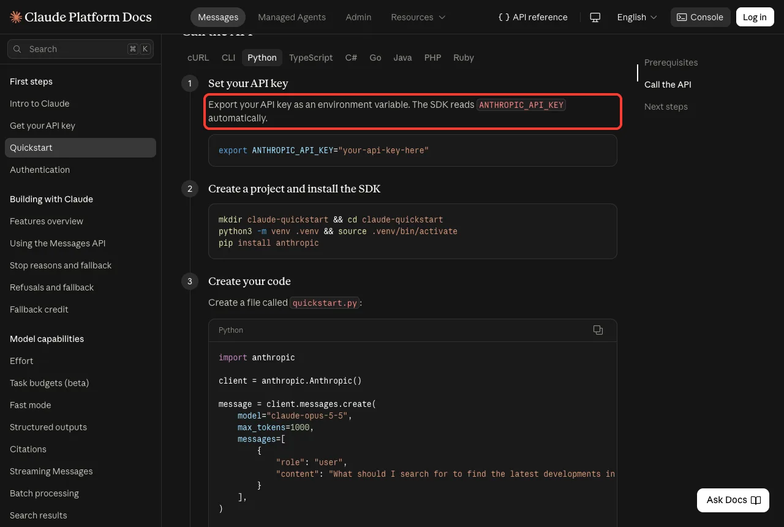Open the Console terminal button
The image size is (784, 527).
[x=701, y=17]
